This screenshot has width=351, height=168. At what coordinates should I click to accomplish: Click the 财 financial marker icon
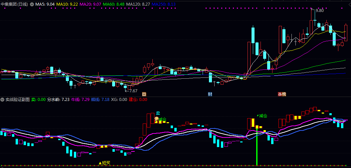210,94
